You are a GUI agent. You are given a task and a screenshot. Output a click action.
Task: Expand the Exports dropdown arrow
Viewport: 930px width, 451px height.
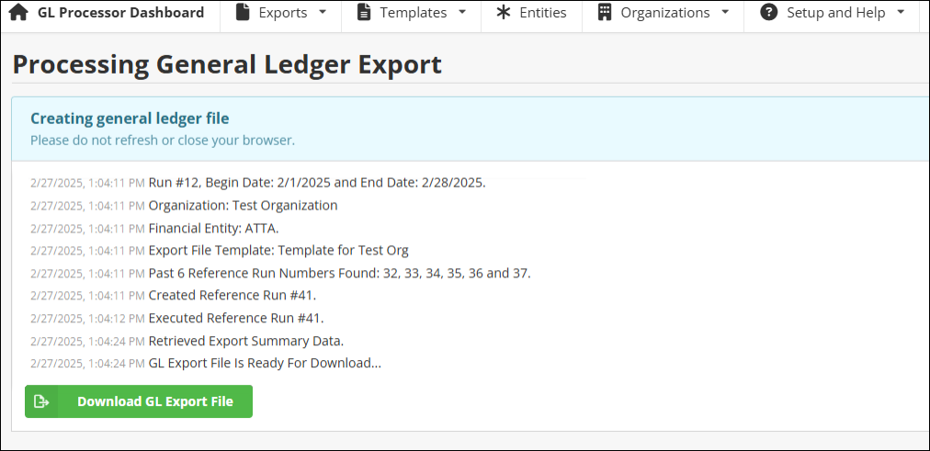[323, 13]
